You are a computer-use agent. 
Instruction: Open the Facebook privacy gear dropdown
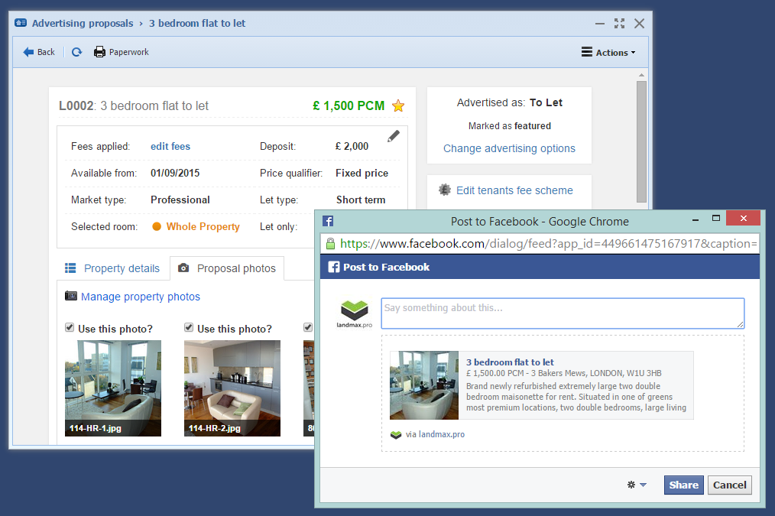636,485
